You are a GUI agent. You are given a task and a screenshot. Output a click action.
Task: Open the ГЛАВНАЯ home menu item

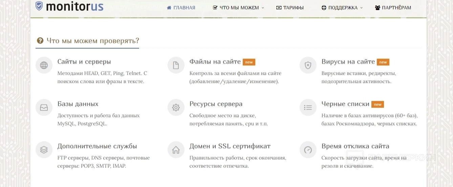pyautogui.click(x=181, y=7)
